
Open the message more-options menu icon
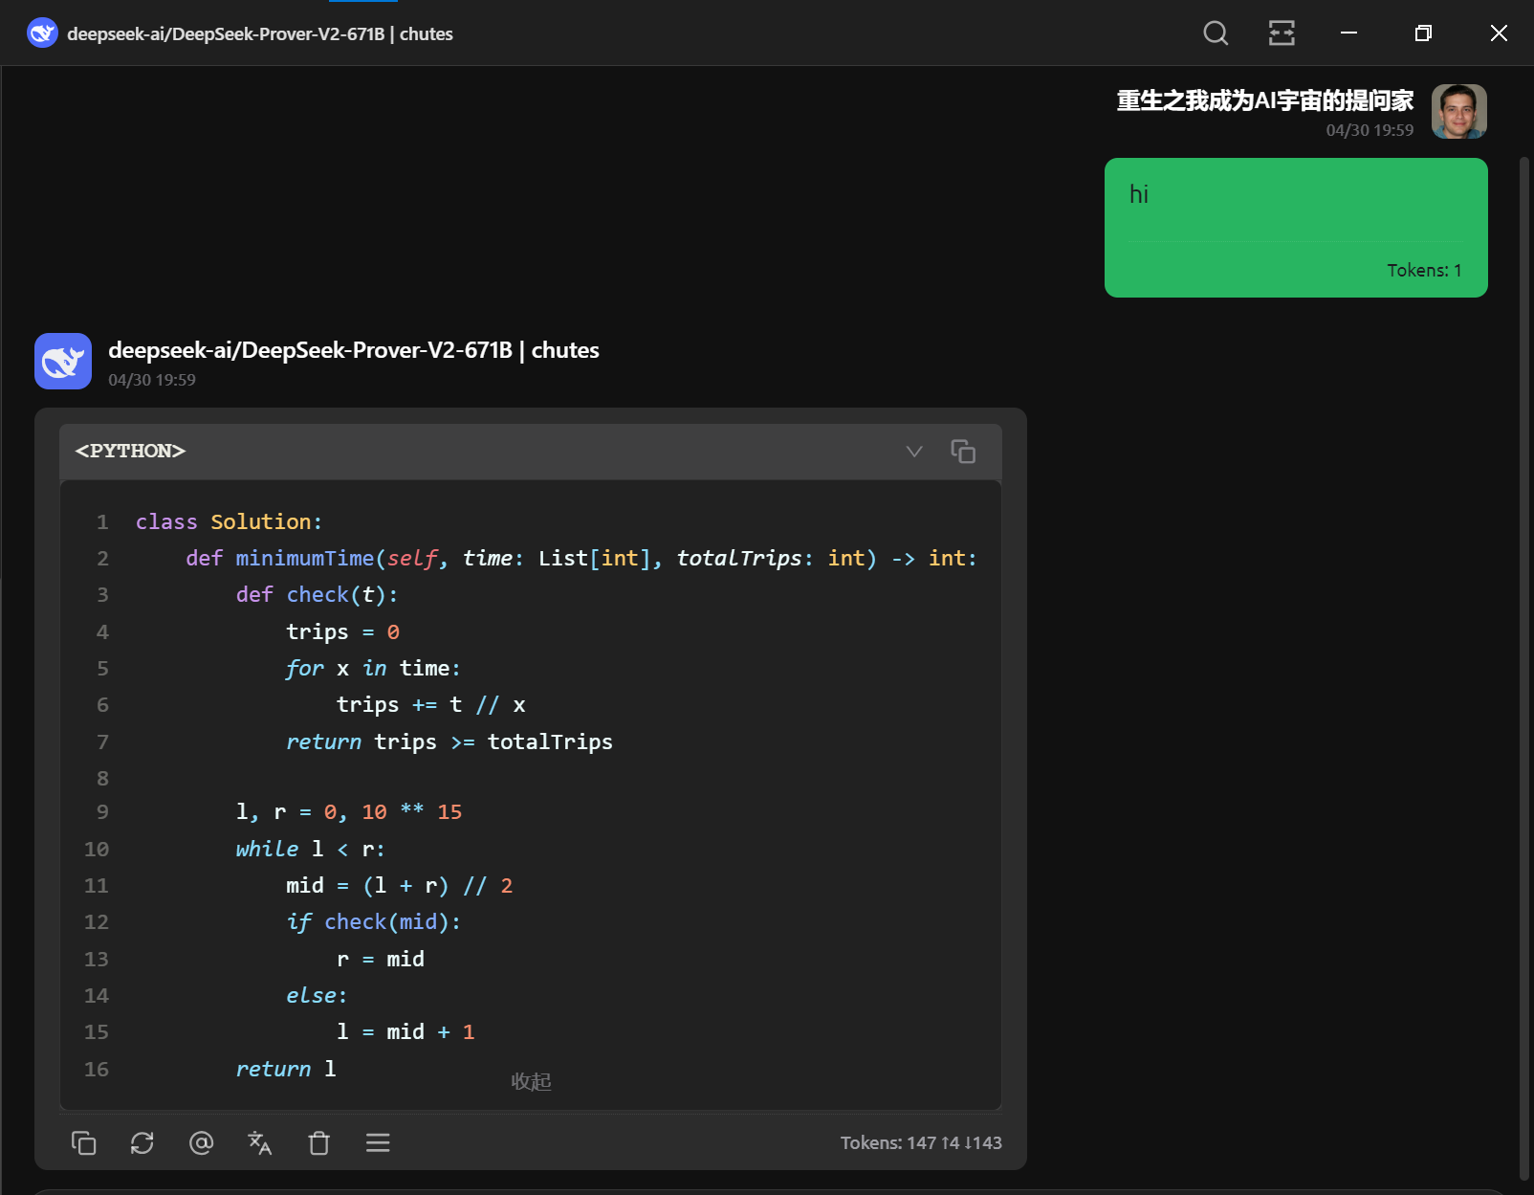pyautogui.click(x=378, y=1142)
